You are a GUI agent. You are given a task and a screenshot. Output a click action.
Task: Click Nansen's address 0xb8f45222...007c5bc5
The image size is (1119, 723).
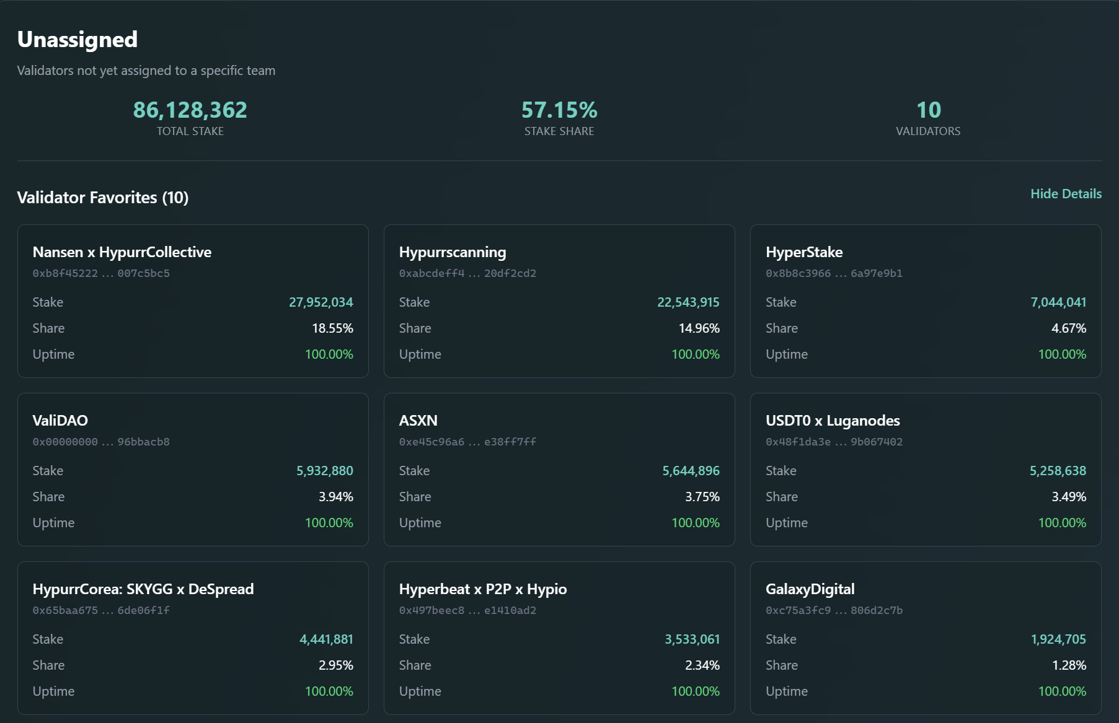101,273
